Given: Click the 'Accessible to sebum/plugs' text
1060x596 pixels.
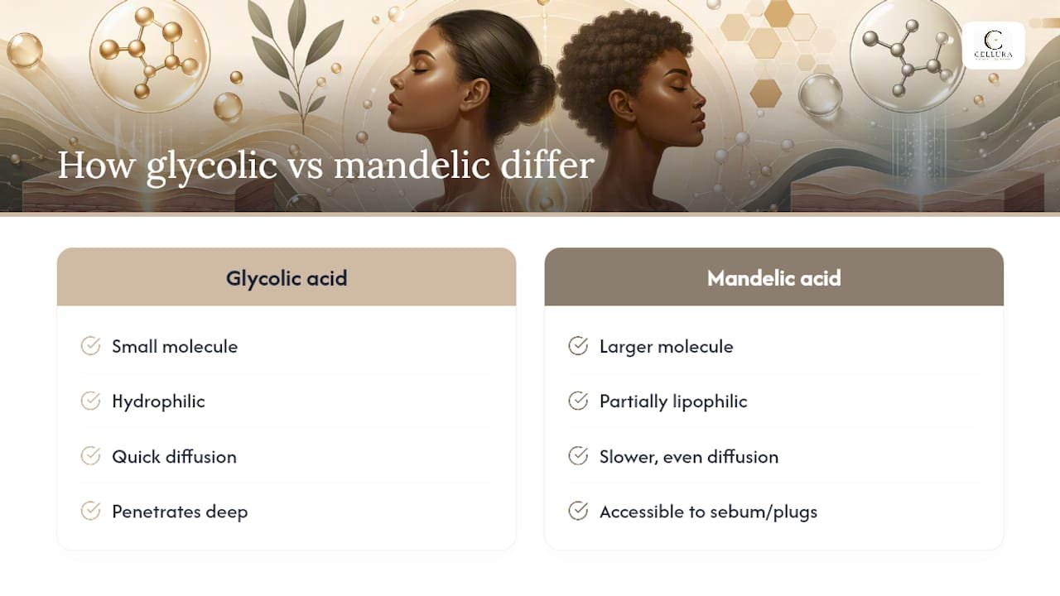Looking at the screenshot, I should 708,512.
